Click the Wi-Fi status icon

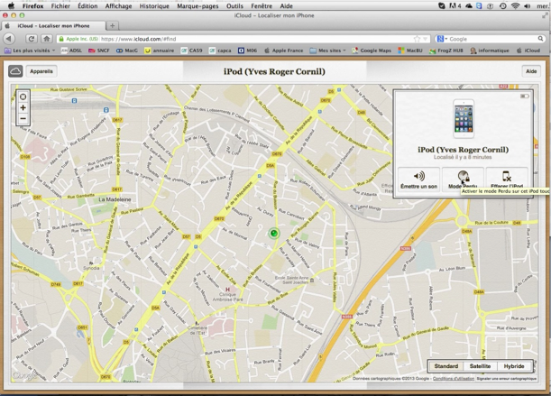(515, 6)
